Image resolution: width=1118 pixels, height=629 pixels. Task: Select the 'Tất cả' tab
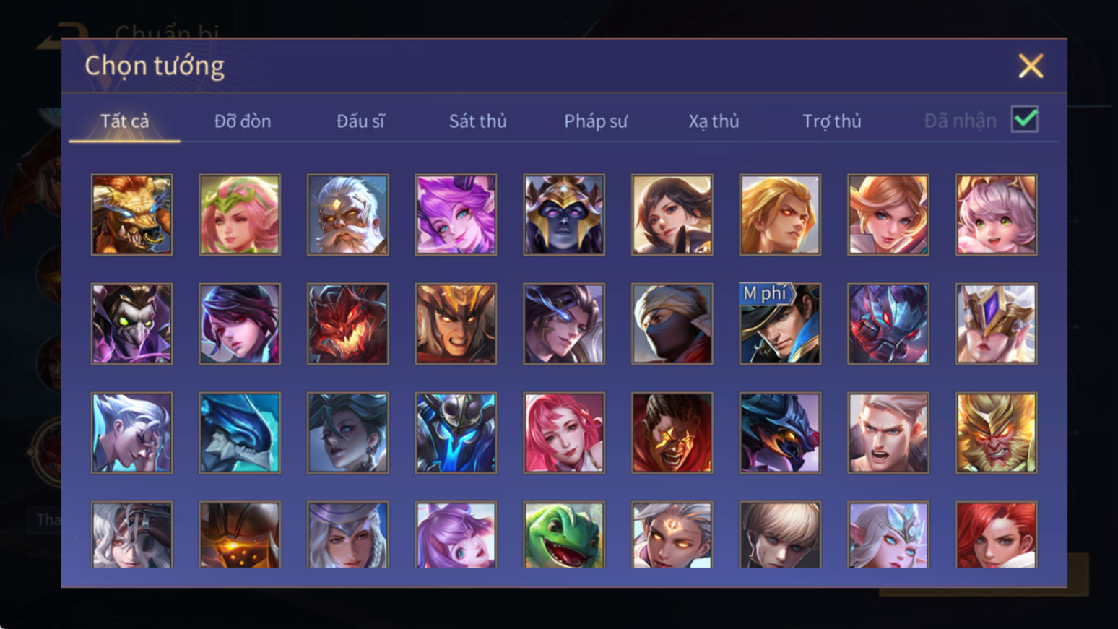pyautogui.click(x=124, y=121)
